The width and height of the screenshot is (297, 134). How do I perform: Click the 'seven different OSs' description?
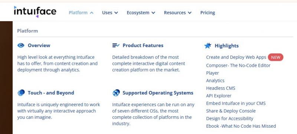coord(153,114)
